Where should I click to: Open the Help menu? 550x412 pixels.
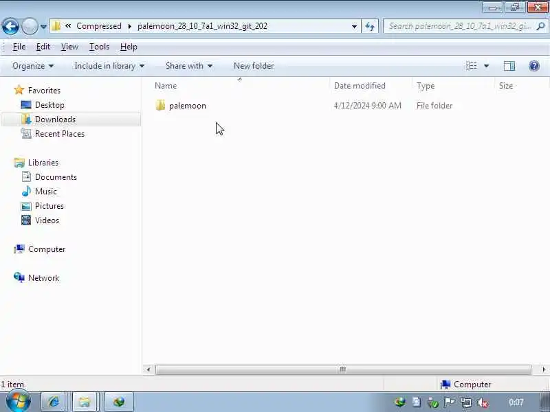[x=129, y=47]
